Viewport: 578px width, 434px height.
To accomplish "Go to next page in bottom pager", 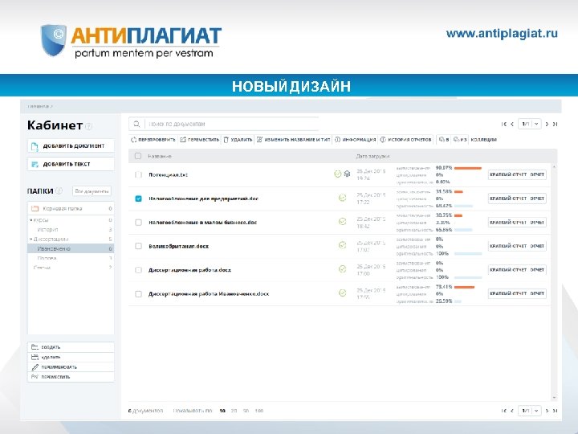I will click(547, 411).
